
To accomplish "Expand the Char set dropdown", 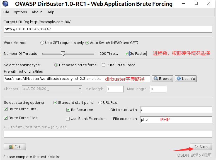I will tap(52, 89).
